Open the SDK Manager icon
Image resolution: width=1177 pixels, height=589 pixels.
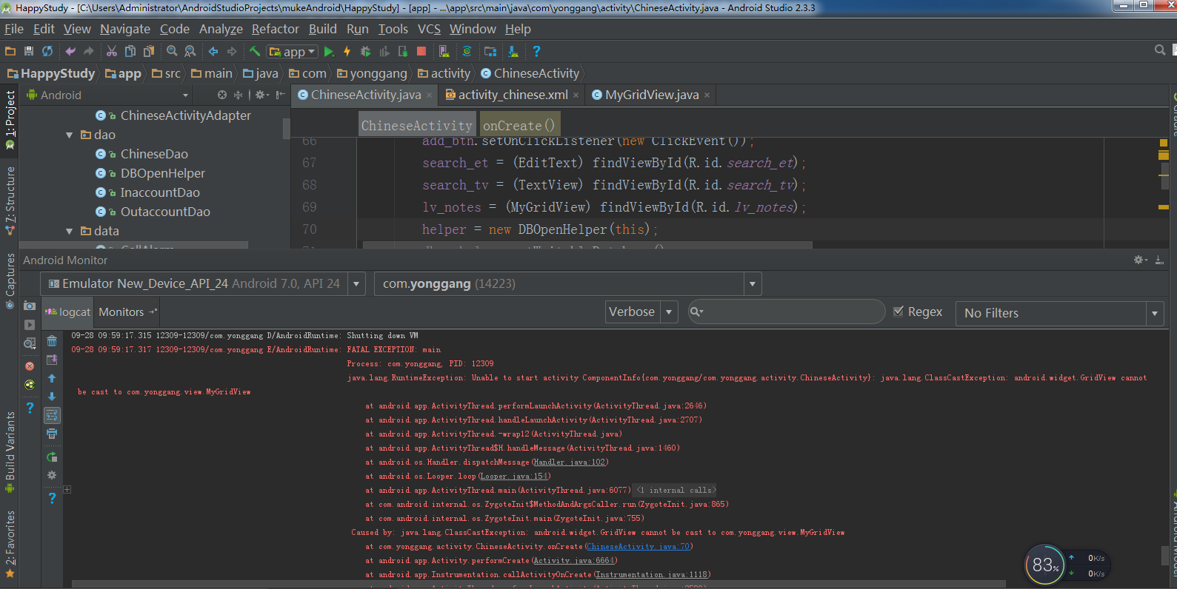(513, 51)
